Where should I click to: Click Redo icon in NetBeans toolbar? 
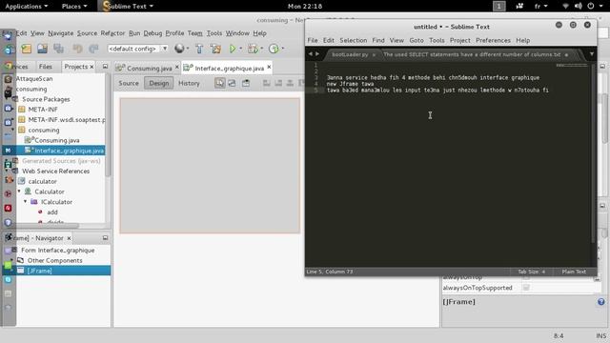pos(93,49)
